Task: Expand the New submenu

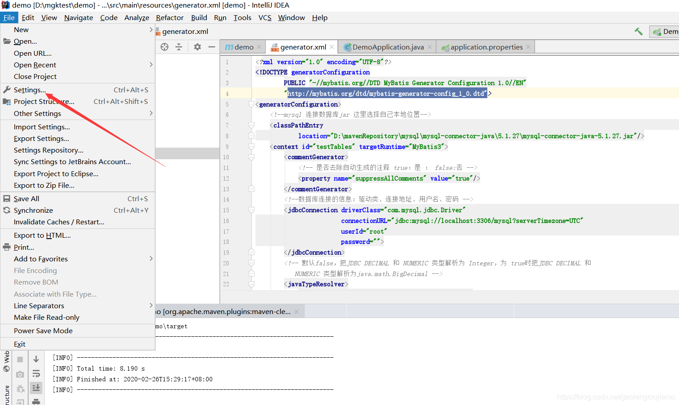Action: [21, 29]
